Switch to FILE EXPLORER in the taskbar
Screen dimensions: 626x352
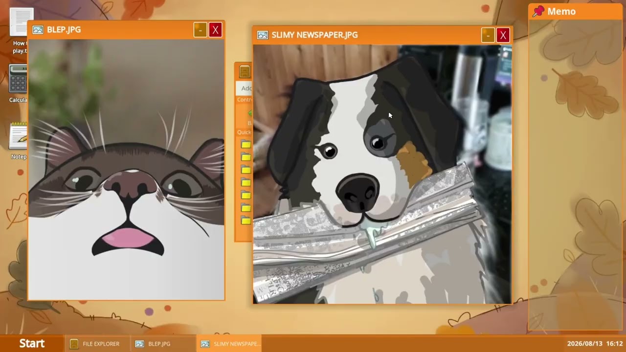click(97, 344)
